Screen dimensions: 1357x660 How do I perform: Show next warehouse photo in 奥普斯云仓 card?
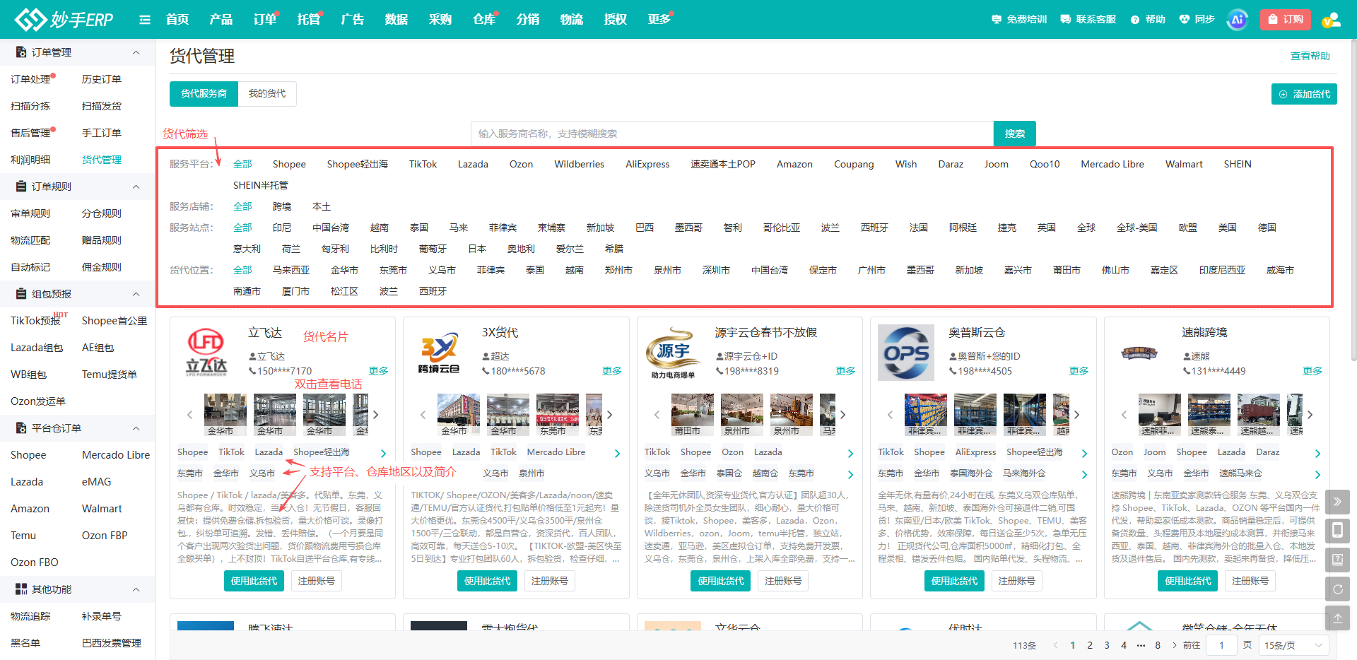tap(1076, 415)
